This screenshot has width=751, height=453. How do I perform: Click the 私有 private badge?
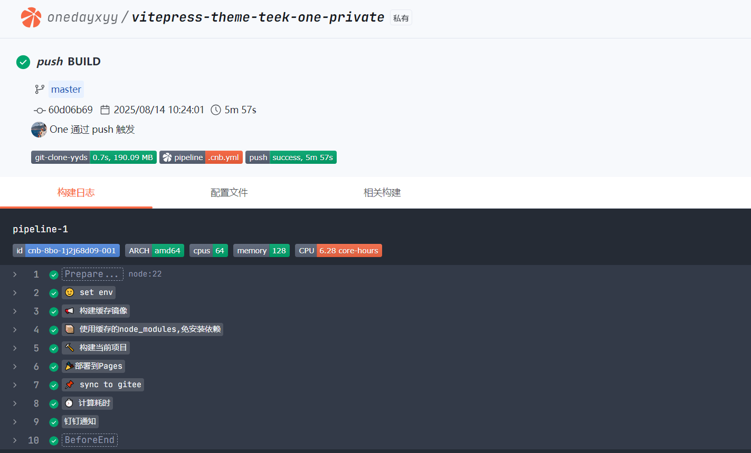click(401, 18)
